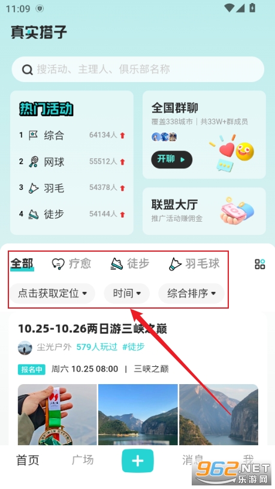Screen dimensions: 275x489
Task: Tap the #徒步 hashtag link
Action: 134,347
